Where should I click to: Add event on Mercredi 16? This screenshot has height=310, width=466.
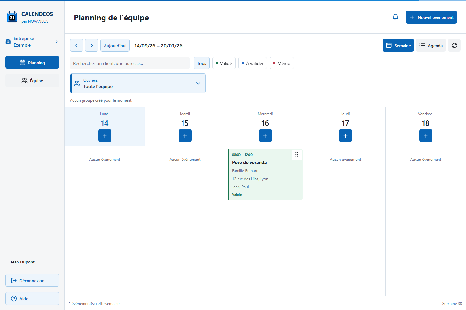click(x=265, y=136)
